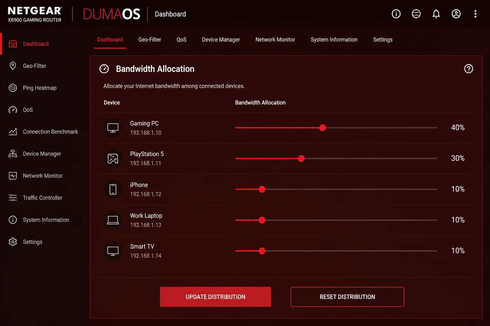Open Traffic Controller in the sidebar
The width and height of the screenshot is (490, 326).
[x=42, y=198]
